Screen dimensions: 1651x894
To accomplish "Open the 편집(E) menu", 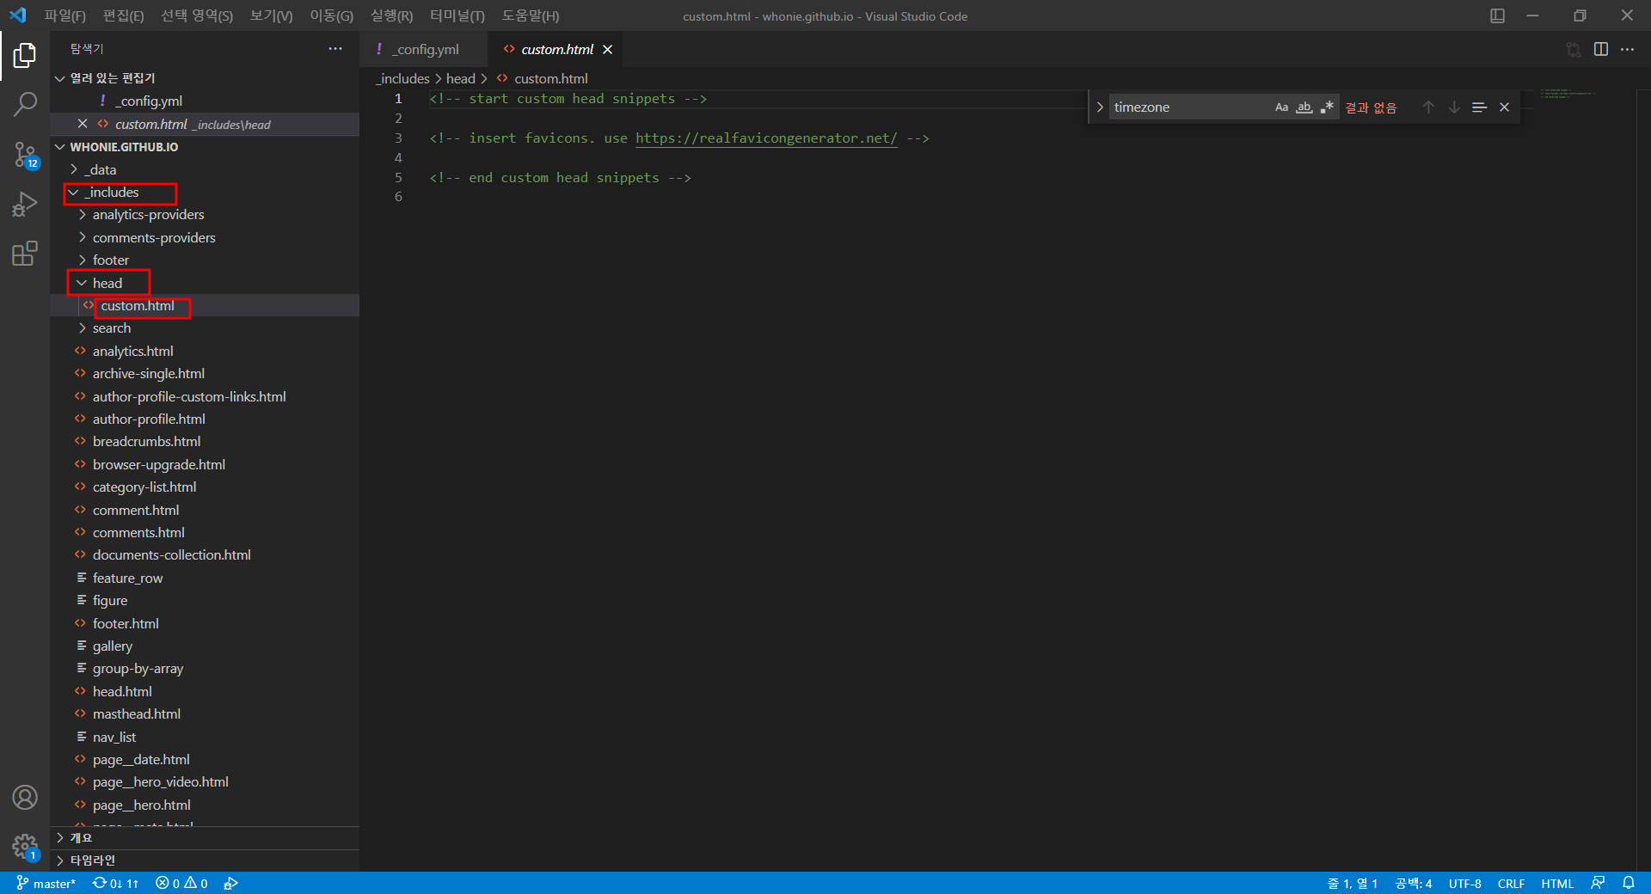I will (x=124, y=15).
